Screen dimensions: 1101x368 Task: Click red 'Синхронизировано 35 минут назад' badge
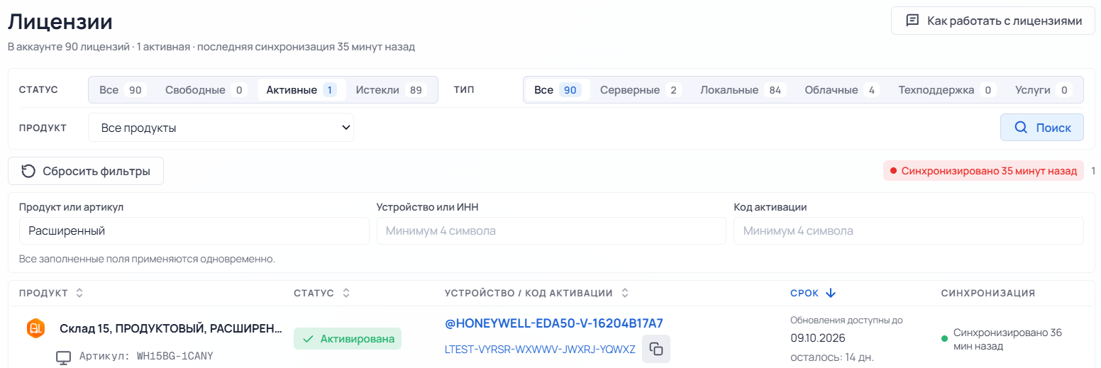983,171
